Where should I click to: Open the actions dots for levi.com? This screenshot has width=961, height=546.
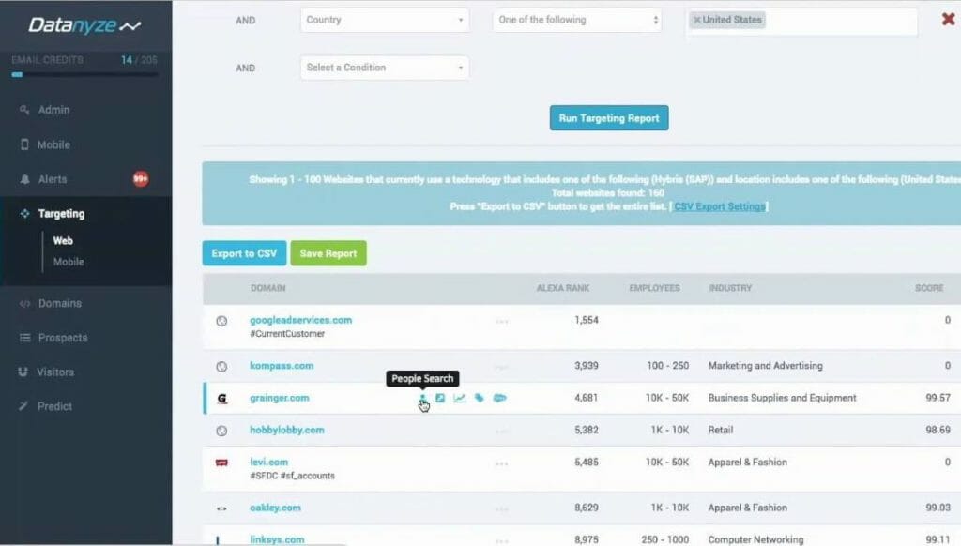tap(501, 463)
